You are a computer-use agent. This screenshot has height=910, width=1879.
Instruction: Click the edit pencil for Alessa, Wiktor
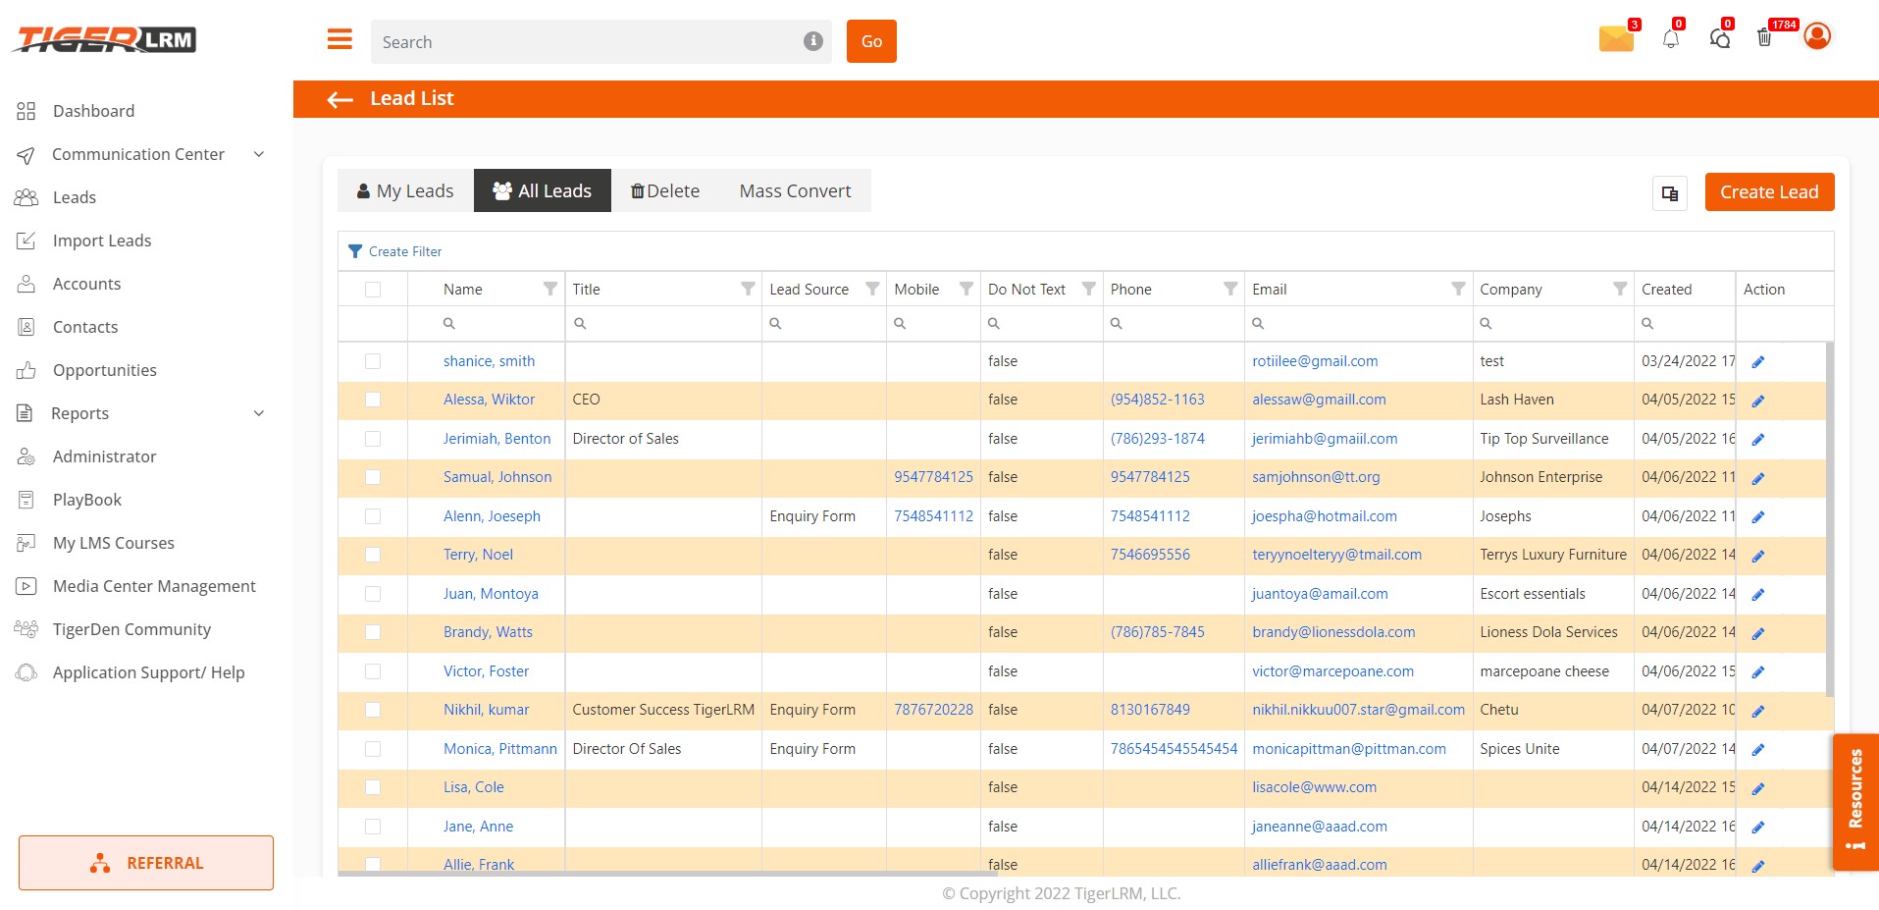[1757, 401]
